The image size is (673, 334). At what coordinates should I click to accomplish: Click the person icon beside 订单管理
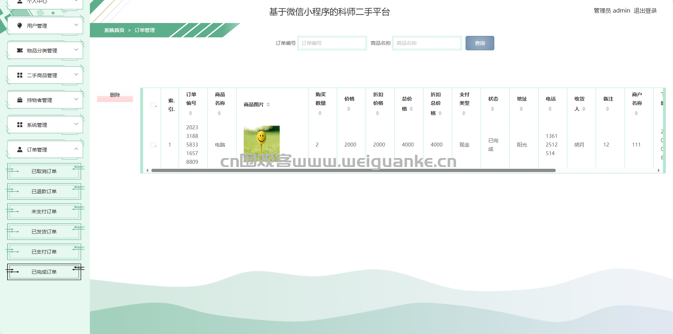pos(20,149)
